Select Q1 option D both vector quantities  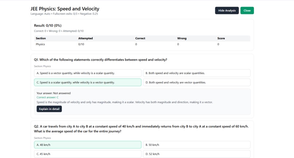pyautogui.click(x=197, y=82)
